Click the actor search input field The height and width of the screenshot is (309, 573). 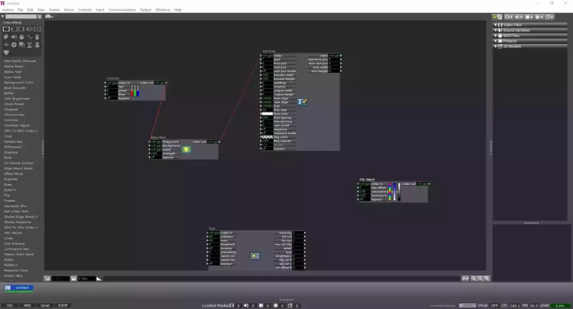click(x=21, y=16)
